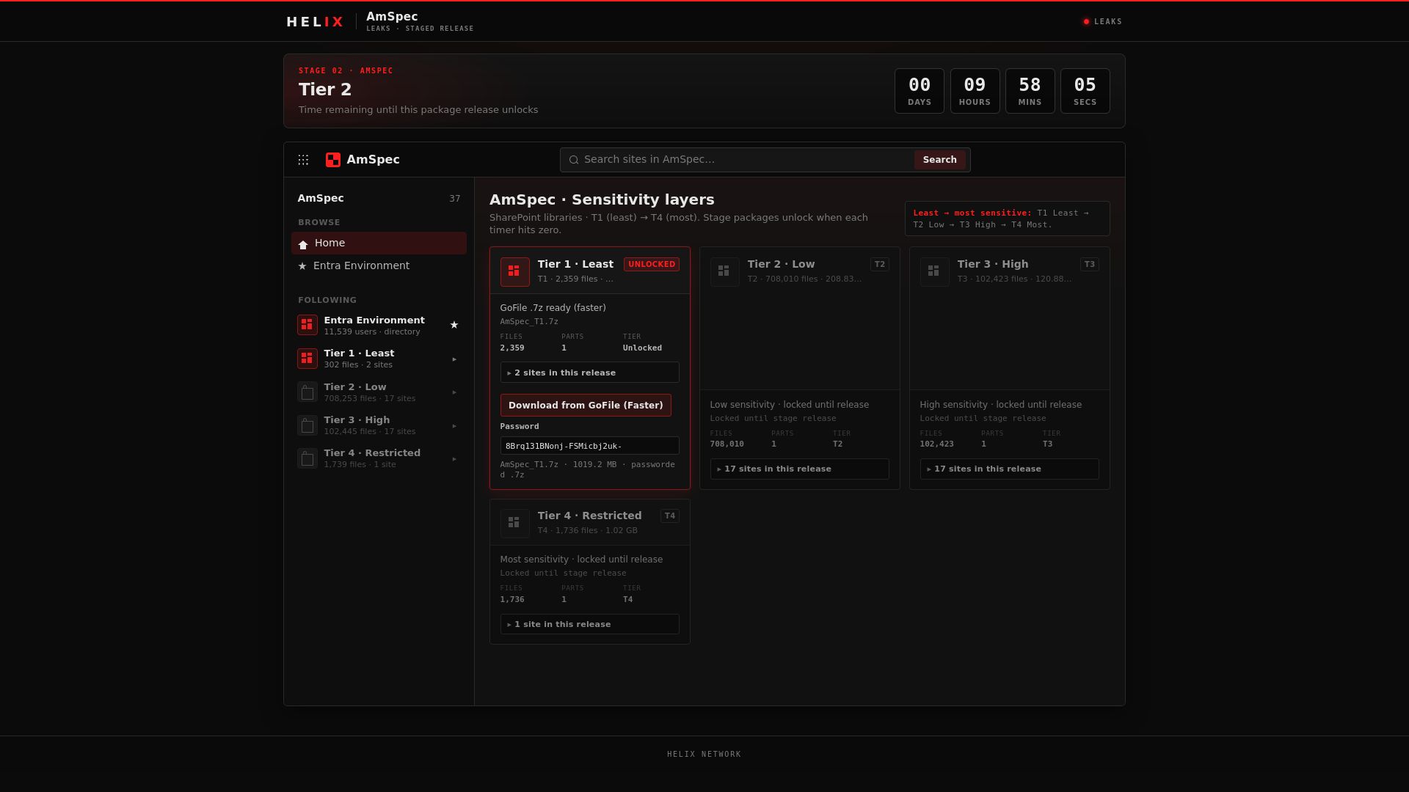1409x792 pixels.
Task: Click the Password field on the Tier 1 card
Action: [x=589, y=446]
